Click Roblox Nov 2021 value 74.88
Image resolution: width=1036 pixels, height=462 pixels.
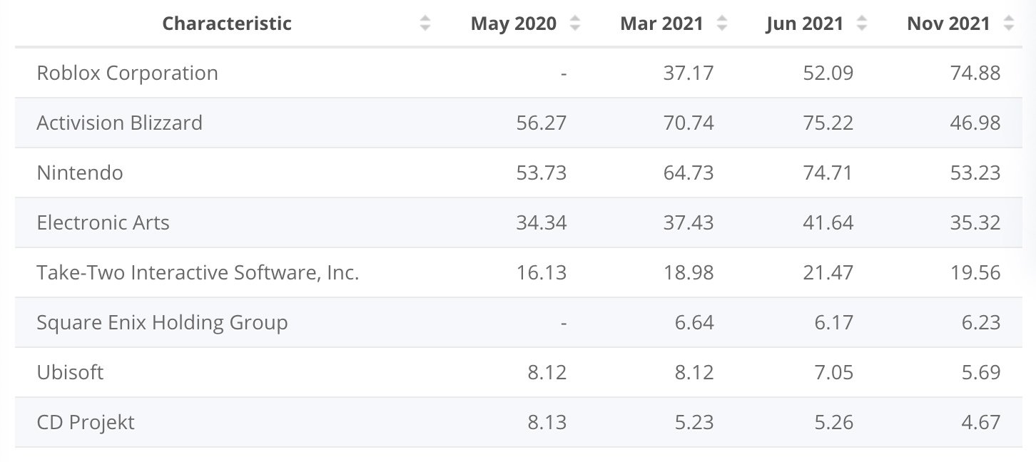point(975,73)
